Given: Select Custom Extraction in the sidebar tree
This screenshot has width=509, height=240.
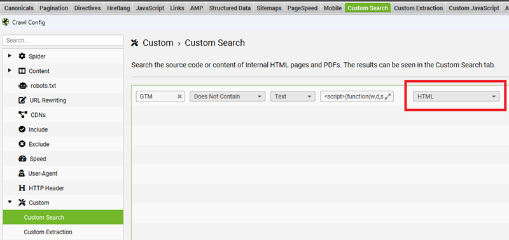Looking at the screenshot, I should point(63,232).
